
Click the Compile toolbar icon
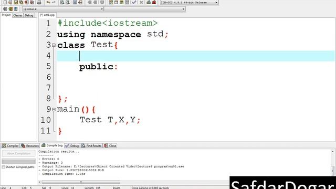click(111, 2)
